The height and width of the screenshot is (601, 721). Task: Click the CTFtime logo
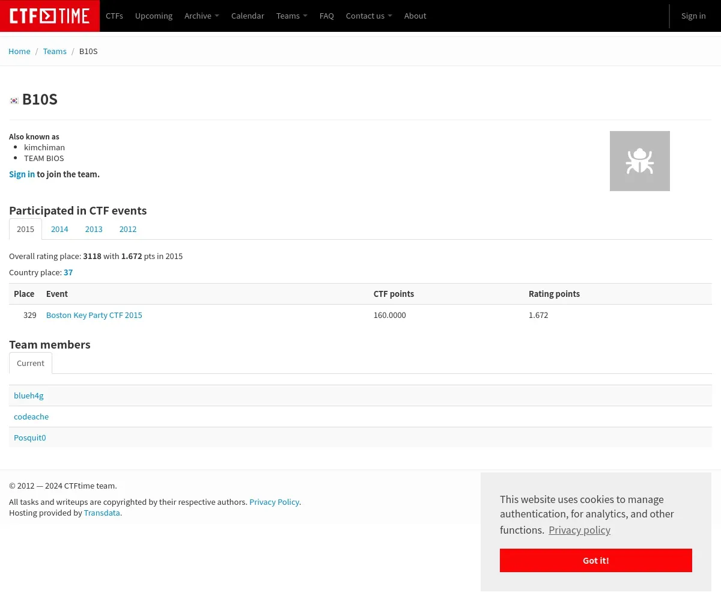click(x=50, y=16)
